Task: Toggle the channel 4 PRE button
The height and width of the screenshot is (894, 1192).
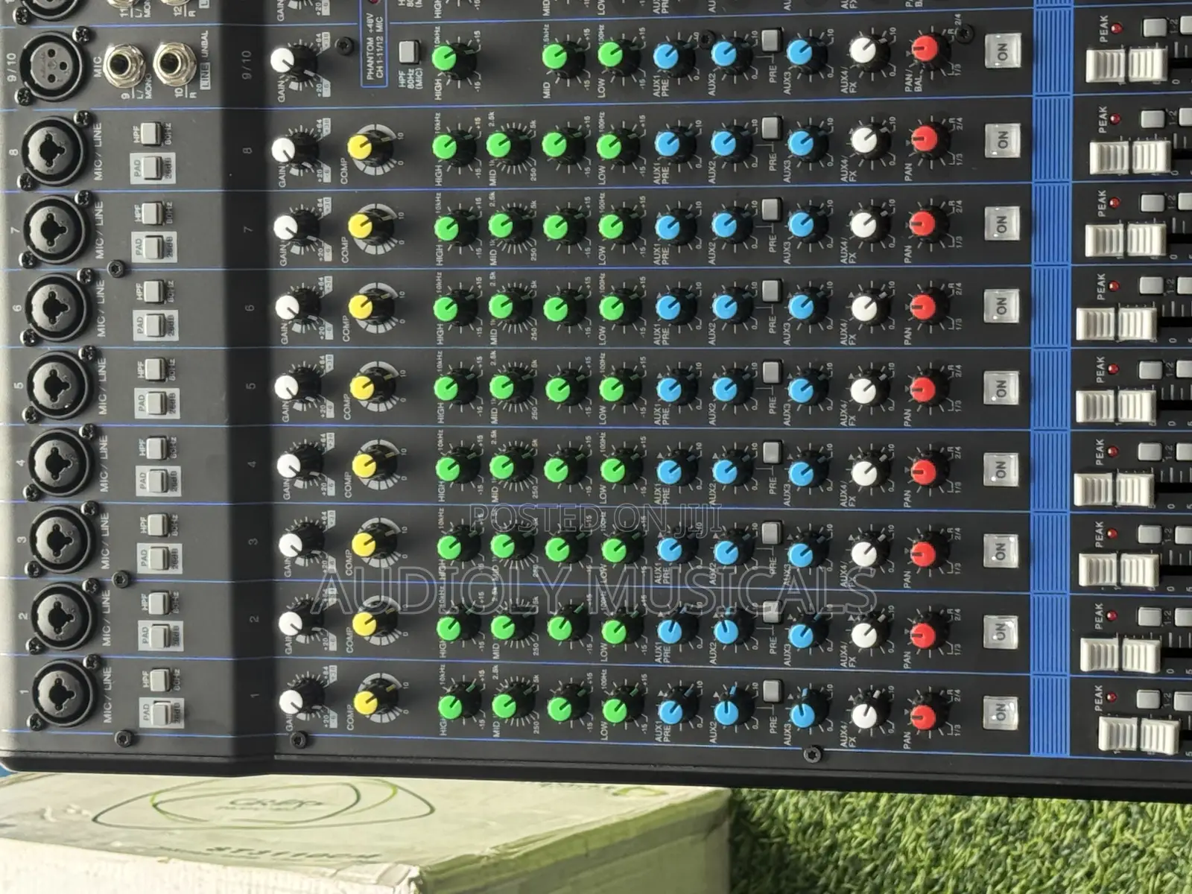Action: (771, 451)
